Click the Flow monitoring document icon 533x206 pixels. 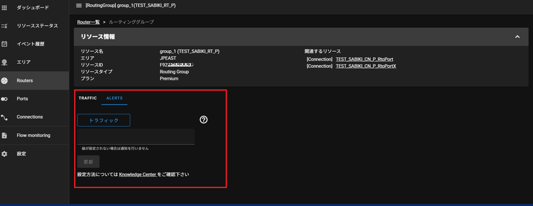5,136
